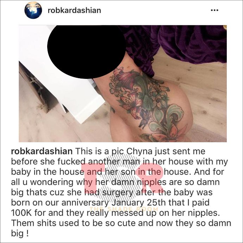
Task: Tap the round profile avatar picture
Action: pos(33,10)
